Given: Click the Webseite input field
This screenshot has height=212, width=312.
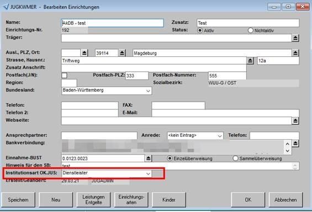Looking at the screenshot, I should [x=176, y=121].
